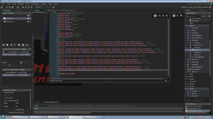Click the depth lock padlock icon
Screen dimensions: 213x119
(x=21, y=62)
